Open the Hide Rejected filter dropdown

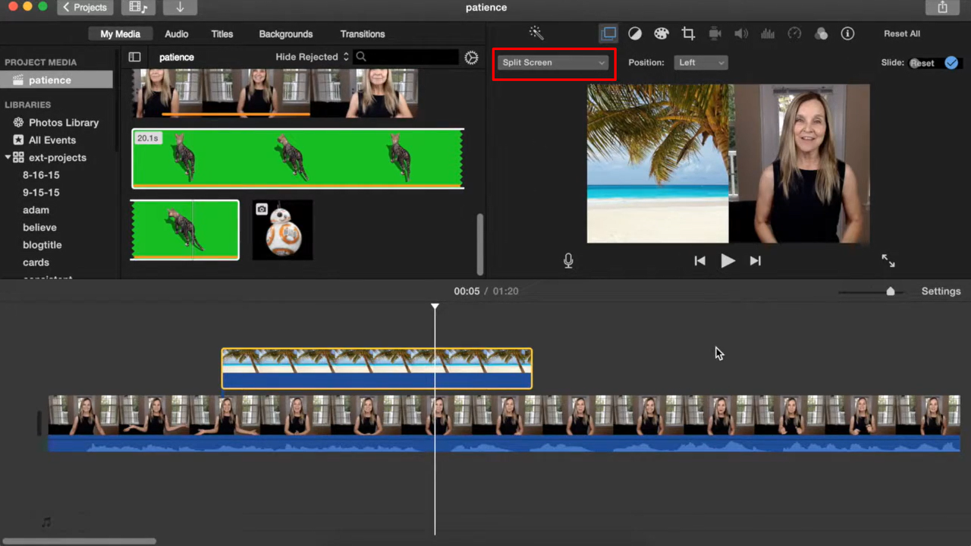pos(312,57)
